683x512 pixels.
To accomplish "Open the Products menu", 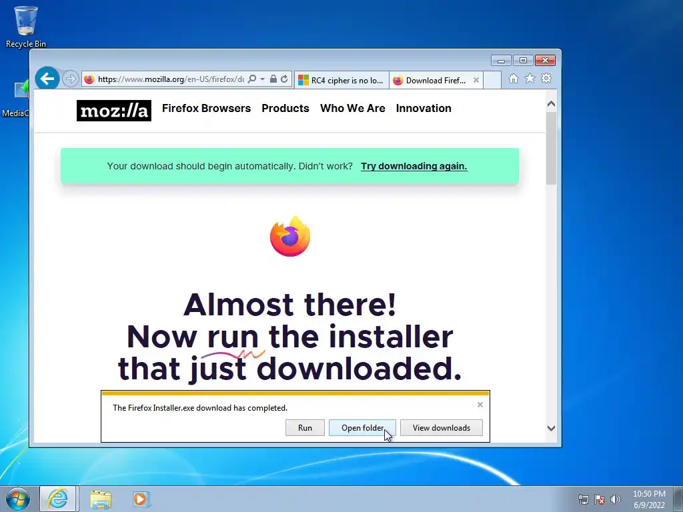I will (285, 109).
